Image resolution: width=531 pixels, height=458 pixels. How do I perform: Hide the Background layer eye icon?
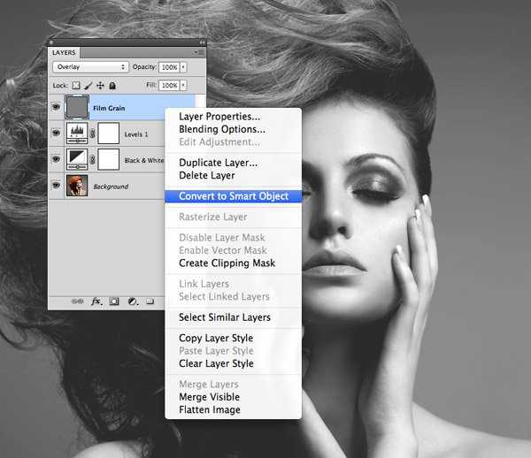57,187
